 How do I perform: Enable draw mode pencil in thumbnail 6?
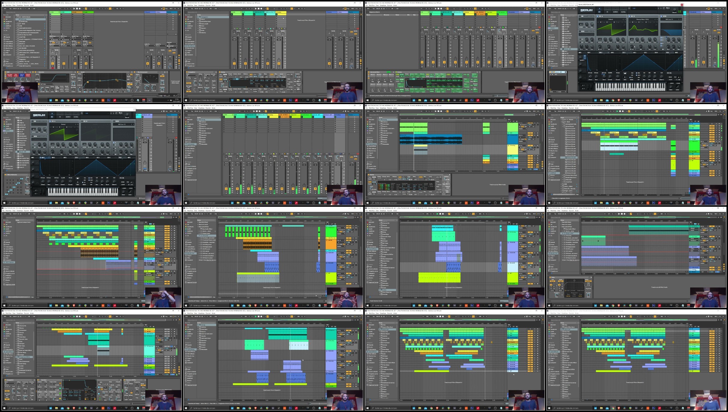[x=343, y=111]
